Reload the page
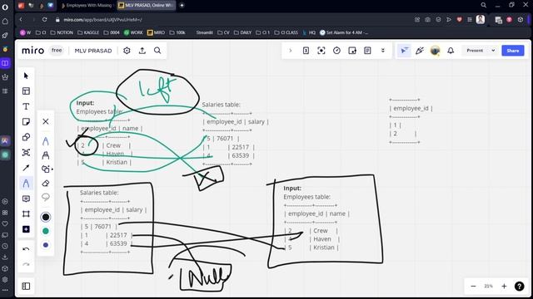The width and height of the screenshot is (533, 299). (44, 20)
